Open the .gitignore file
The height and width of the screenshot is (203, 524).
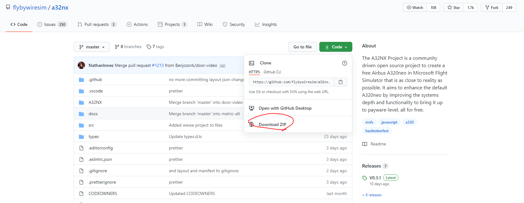point(98,171)
